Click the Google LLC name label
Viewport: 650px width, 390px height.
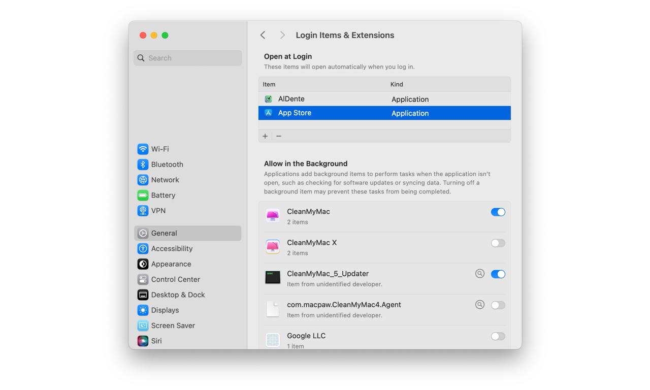pyautogui.click(x=306, y=336)
